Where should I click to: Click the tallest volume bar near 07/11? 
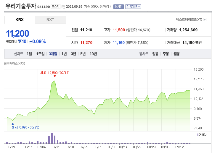click(x=52, y=138)
